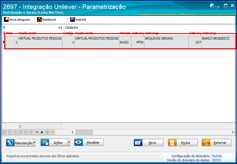The width and height of the screenshot is (237, 164).
Task: Select the cell BANCO BRADESCO
Action: [219, 42]
